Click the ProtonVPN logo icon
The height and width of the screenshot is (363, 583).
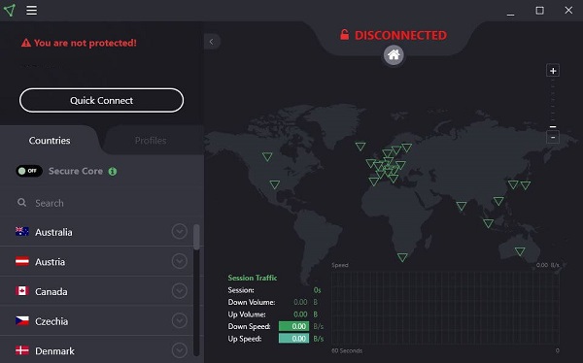10,10
